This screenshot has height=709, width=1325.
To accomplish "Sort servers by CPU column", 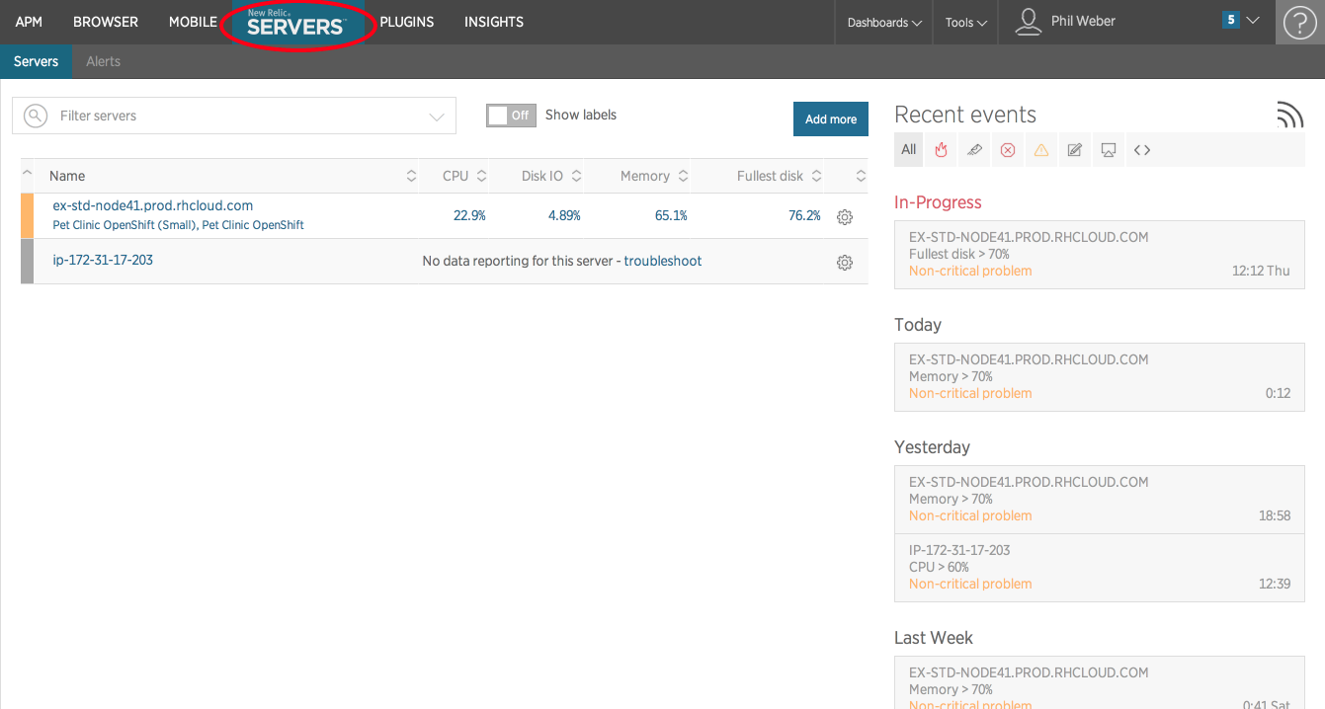I will pos(464,176).
